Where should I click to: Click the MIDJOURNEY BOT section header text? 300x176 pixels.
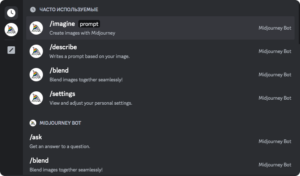click(60, 123)
